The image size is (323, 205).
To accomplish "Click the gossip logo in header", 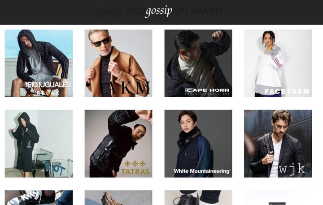I will point(159,11).
